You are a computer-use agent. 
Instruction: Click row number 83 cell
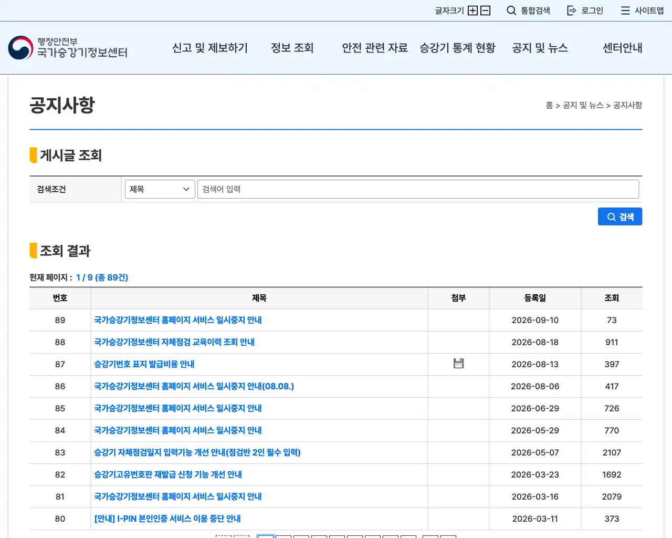point(60,452)
